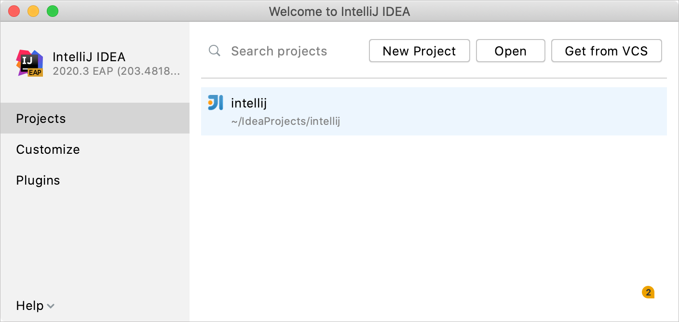Click the IntelliJ IDEA product name
Screen dimensions: 679x322
tap(89, 57)
